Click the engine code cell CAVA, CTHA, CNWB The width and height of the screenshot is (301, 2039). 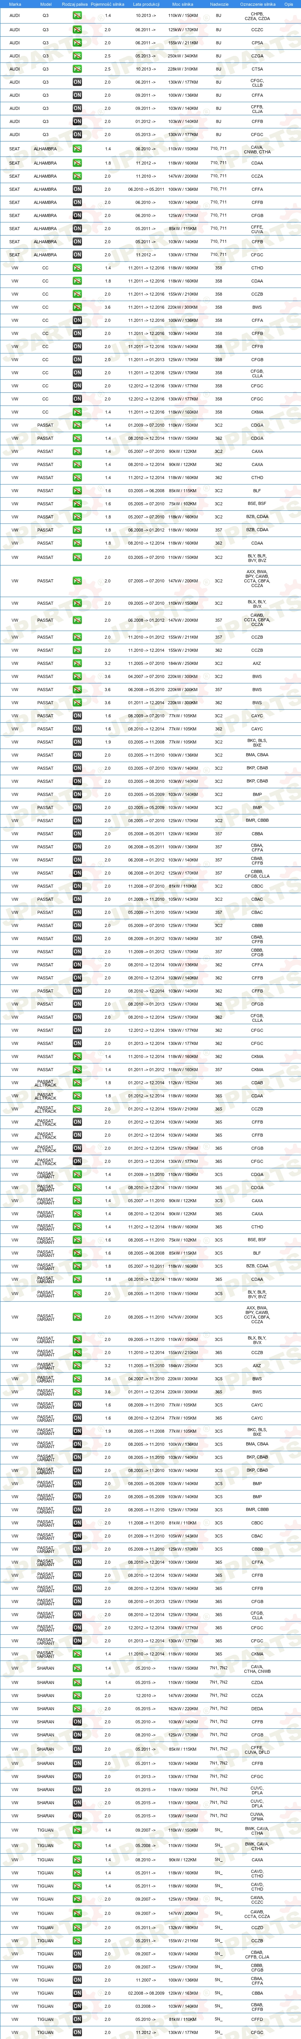point(258,1669)
